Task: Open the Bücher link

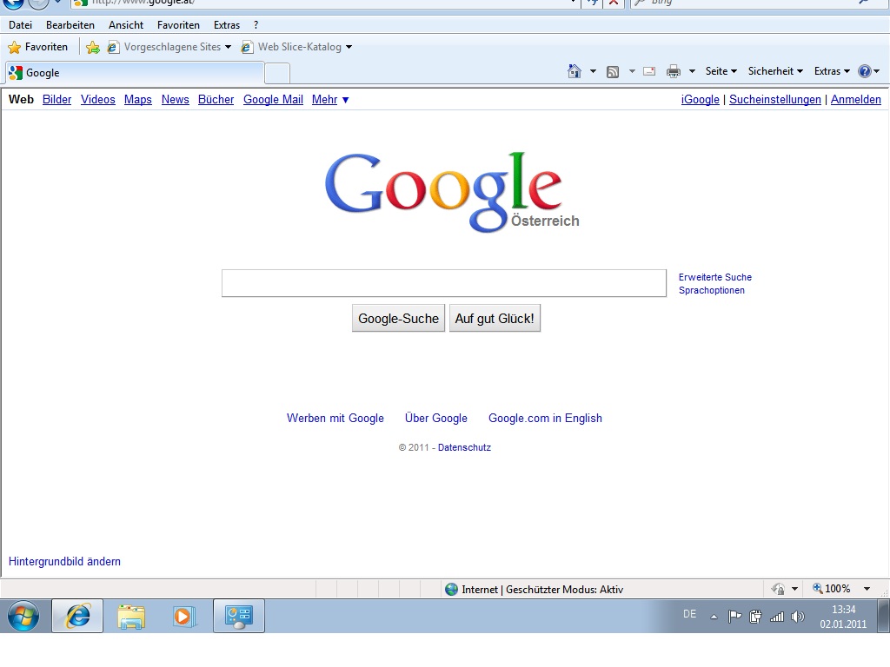Action: coord(216,100)
